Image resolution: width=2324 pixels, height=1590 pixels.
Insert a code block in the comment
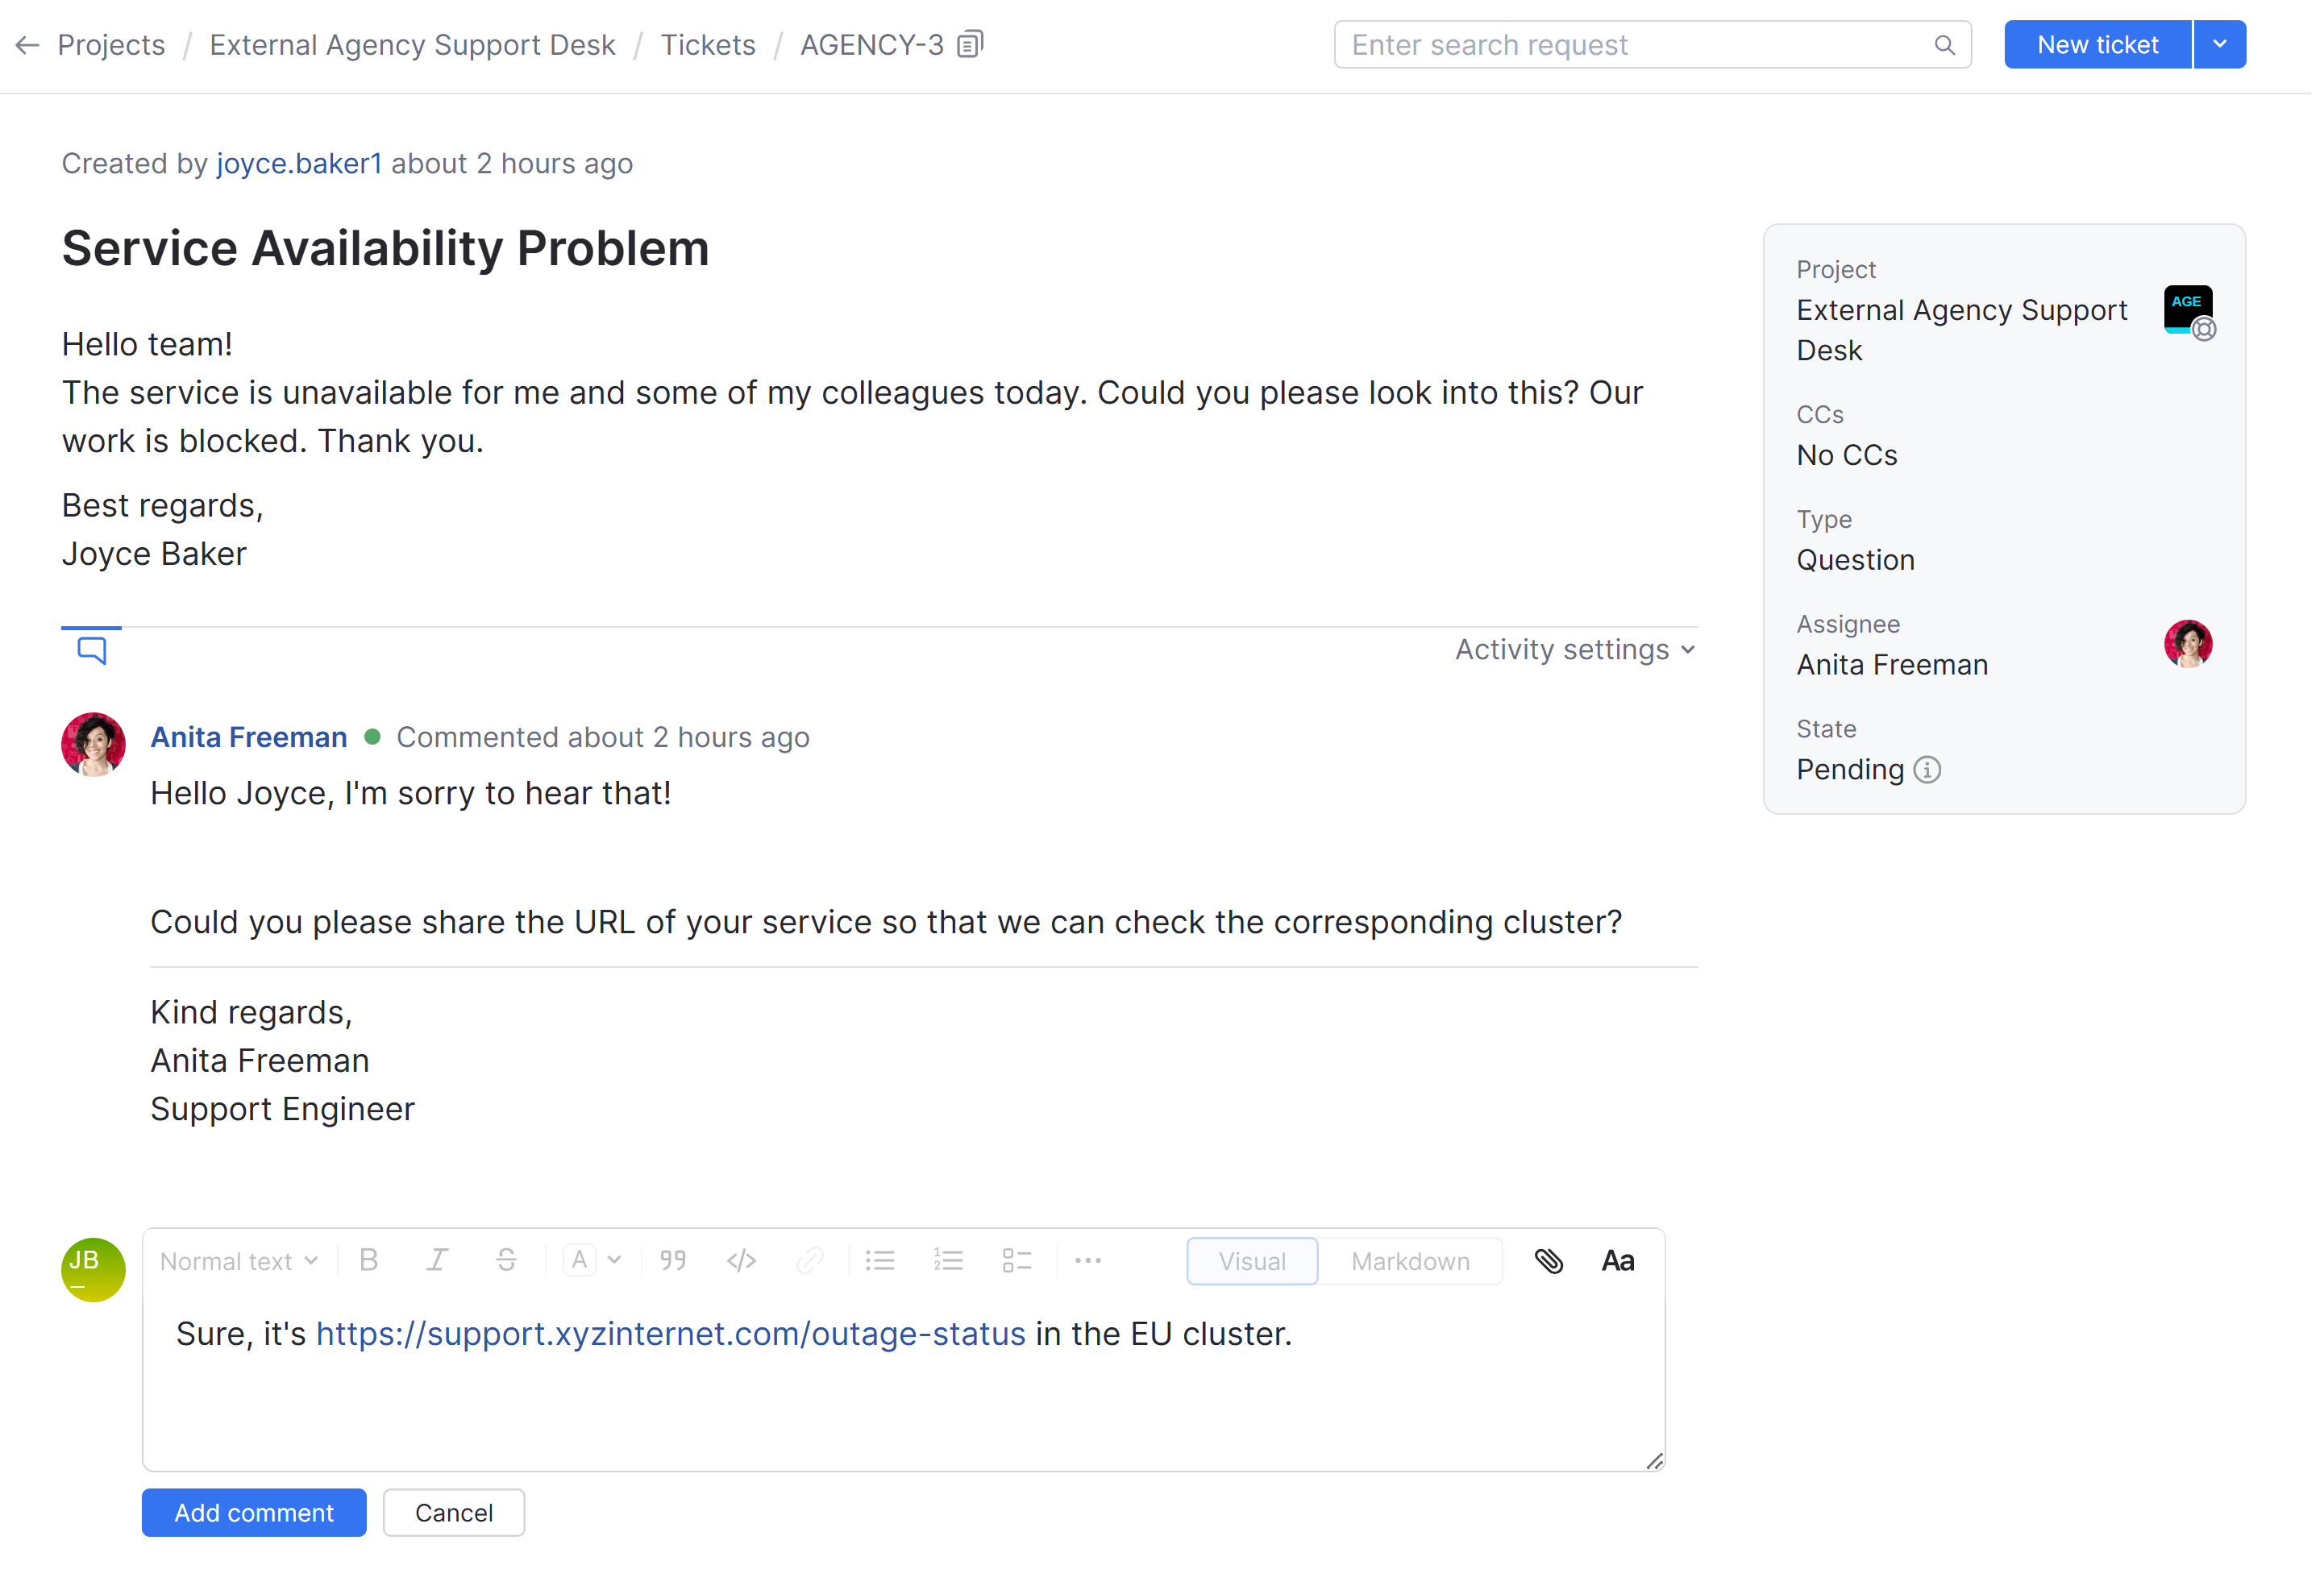coord(741,1260)
